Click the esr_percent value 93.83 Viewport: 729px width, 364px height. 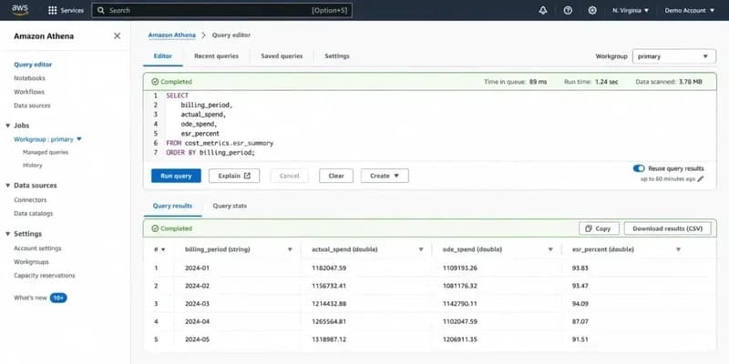coord(580,268)
